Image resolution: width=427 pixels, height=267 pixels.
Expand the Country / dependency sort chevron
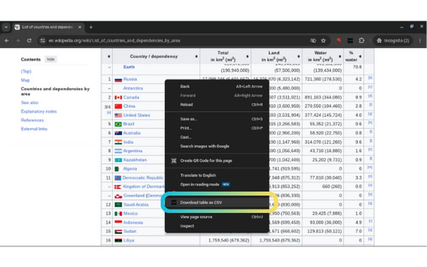click(196, 55)
